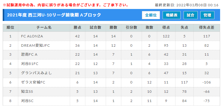The width and height of the screenshot is (224, 108).
Task: Select the FC ALONZA team row
Action: (111, 36)
